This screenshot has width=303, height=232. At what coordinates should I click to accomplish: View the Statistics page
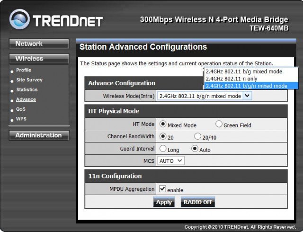[27, 90]
